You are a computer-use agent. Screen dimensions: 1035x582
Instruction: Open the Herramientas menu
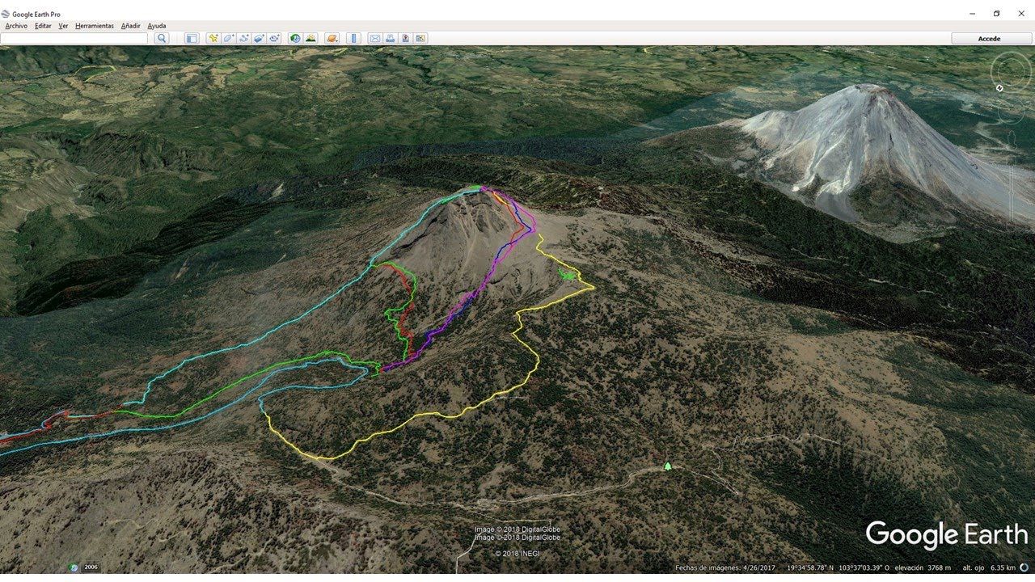tap(95, 26)
